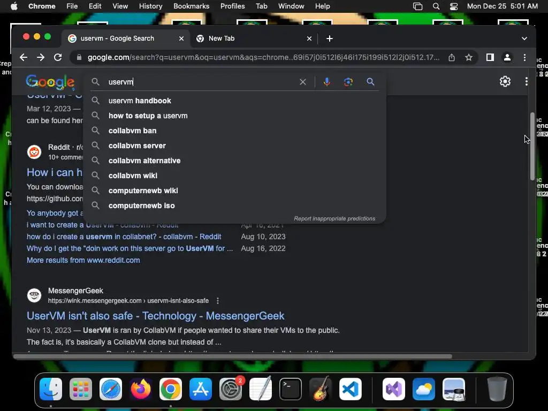The height and width of the screenshot is (411, 548).
Task: Open the History menu
Action: pyautogui.click(x=150, y=6)
